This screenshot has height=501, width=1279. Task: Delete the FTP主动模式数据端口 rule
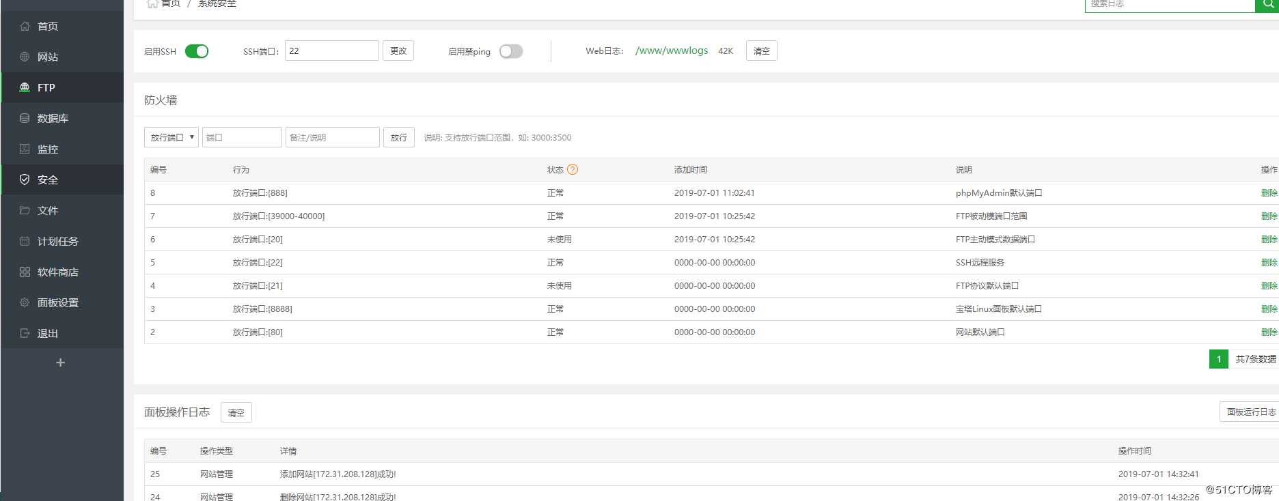[x=1269, y=239]
